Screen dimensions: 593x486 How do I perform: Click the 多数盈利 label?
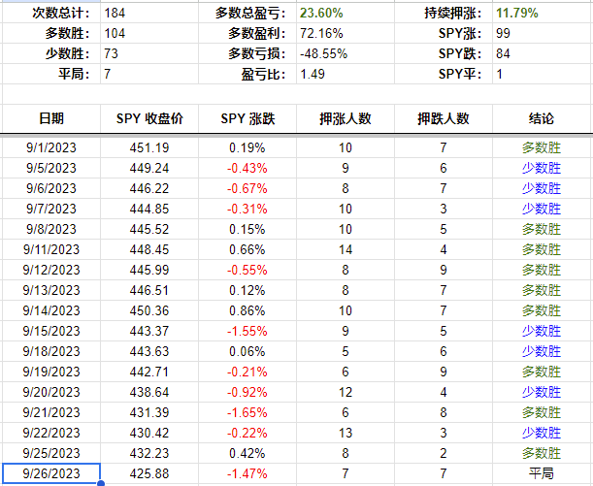(256, 34)
